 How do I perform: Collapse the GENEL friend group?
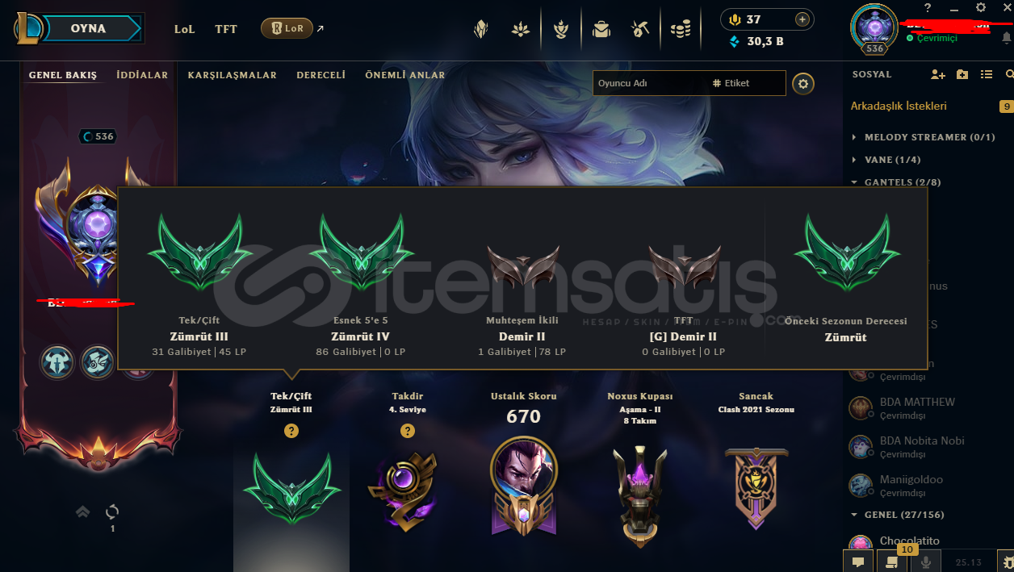(x=898, y=515)
